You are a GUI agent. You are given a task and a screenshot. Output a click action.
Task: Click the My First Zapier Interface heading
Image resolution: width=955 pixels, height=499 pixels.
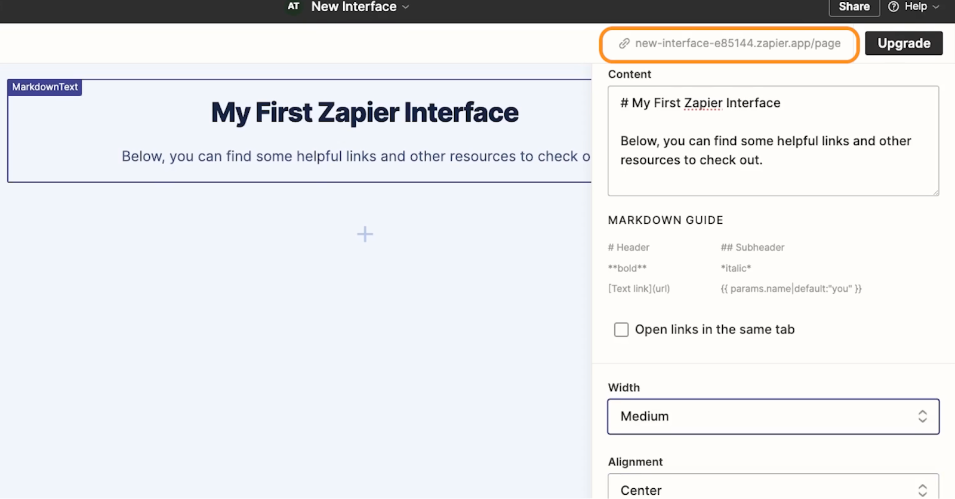[365, 112]
